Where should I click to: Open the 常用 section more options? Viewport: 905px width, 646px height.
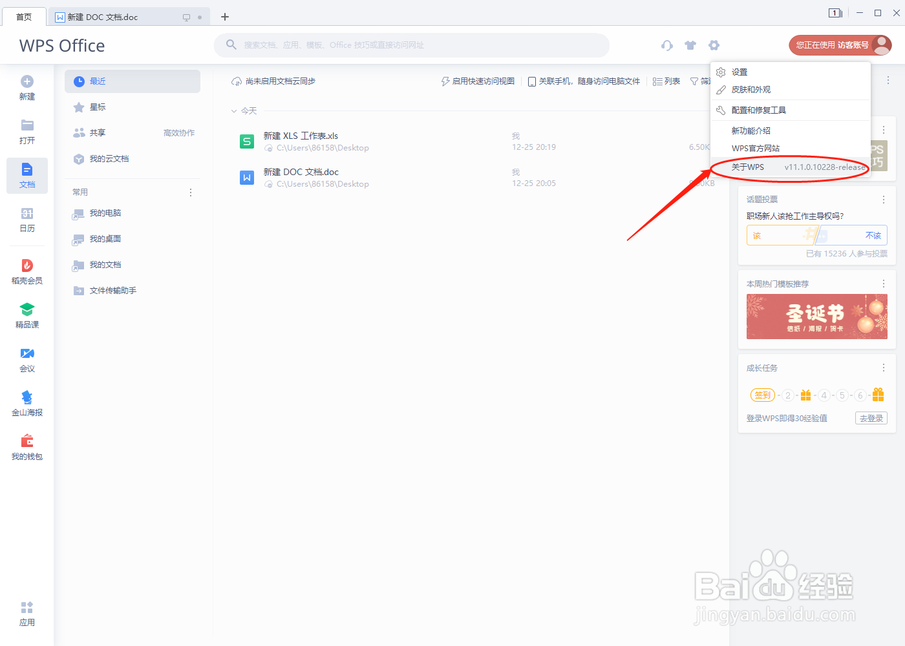click(x=191, y=193)
